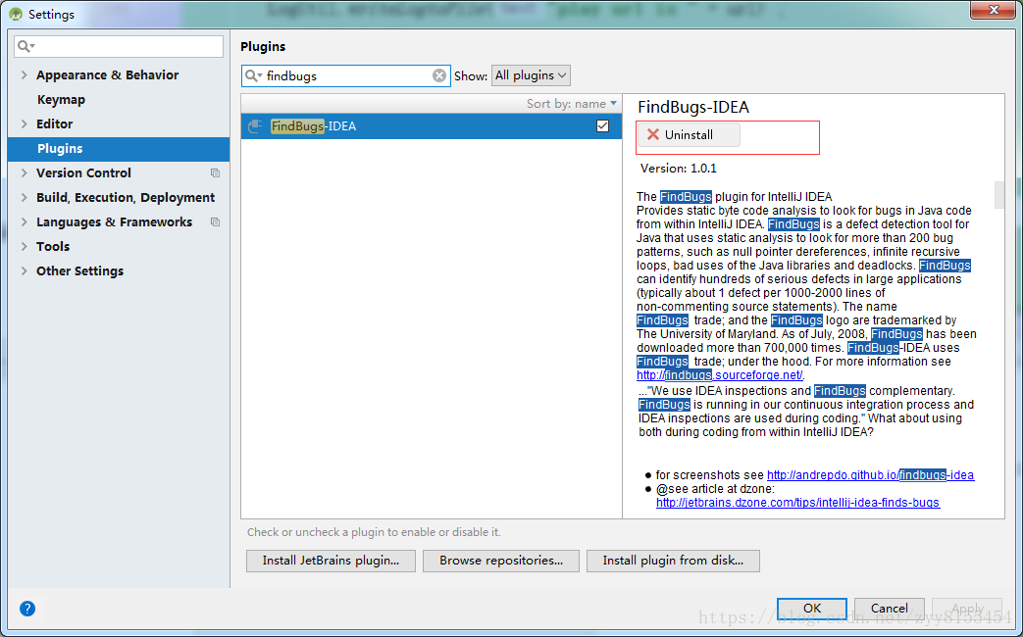Confirm with the OK button
The width and height of the screenshot is (1023, 637).
tap(811, 609)
